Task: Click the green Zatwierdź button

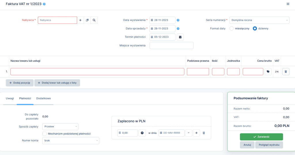Action: 261,137
